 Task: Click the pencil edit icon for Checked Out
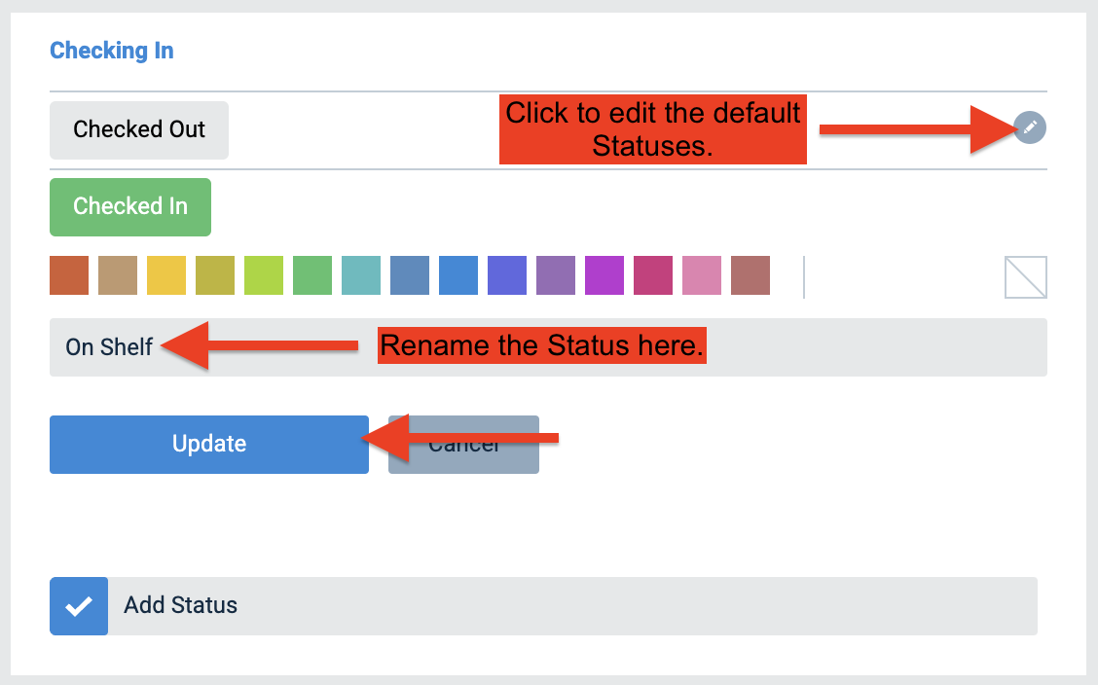pyautogui.click(x=1030, y=127)
